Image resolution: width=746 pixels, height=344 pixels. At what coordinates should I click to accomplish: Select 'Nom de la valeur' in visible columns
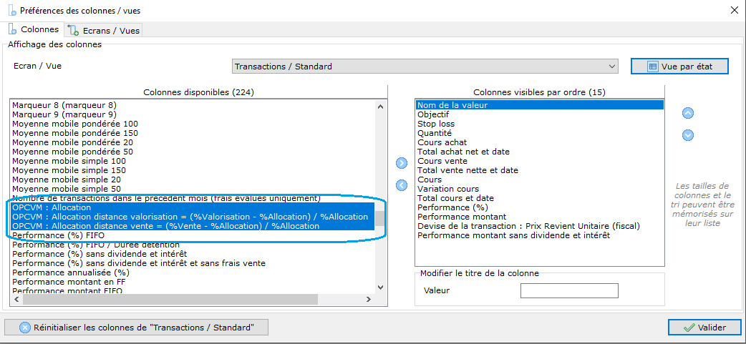[540, 105]
